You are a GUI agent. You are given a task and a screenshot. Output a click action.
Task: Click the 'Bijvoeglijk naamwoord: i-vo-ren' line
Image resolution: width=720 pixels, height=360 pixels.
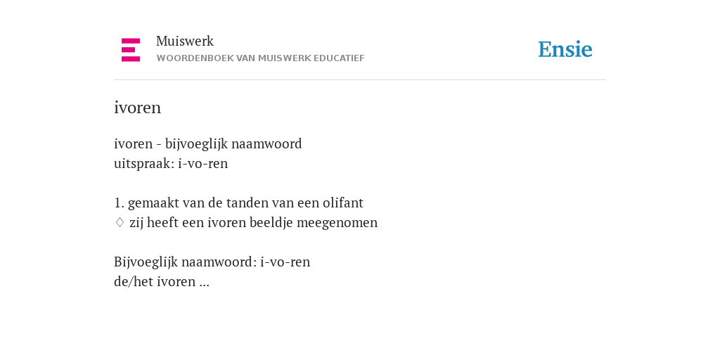coord(212,262)
